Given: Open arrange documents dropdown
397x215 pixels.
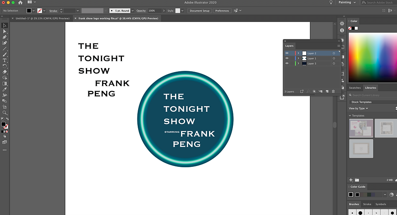Looking at the screenshot, I should pyautogui.click(x=32, y=2).
